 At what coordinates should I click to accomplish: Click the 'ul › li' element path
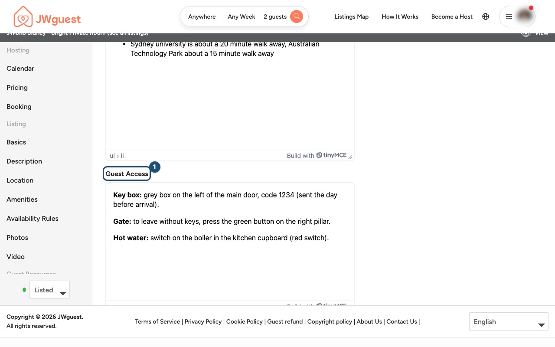coord(117,156)
